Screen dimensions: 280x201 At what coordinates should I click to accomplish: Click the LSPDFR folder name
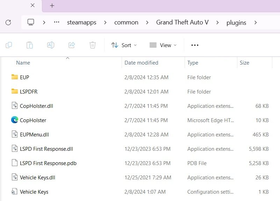point(29,91)
